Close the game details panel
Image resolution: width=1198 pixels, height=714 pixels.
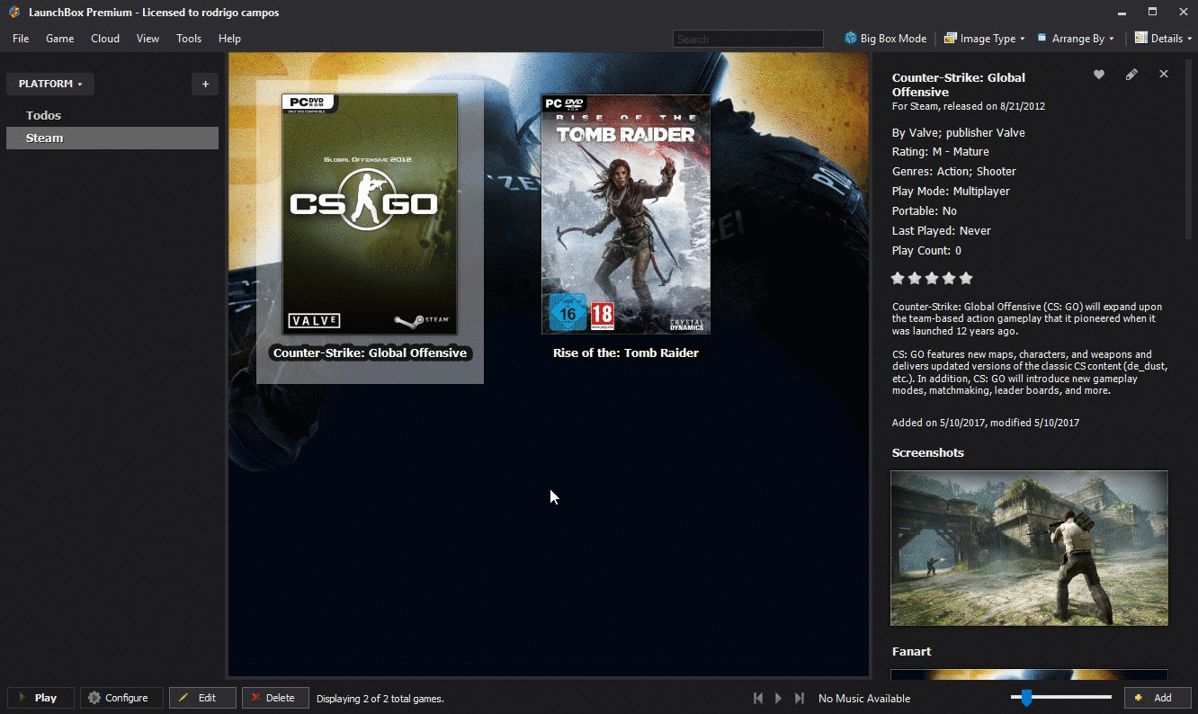(1164, 75)
